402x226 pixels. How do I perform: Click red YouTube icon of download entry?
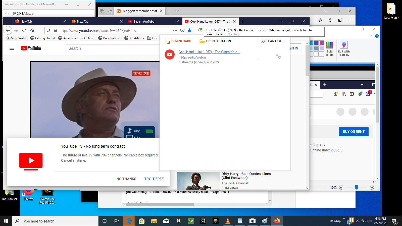(170, 54)
